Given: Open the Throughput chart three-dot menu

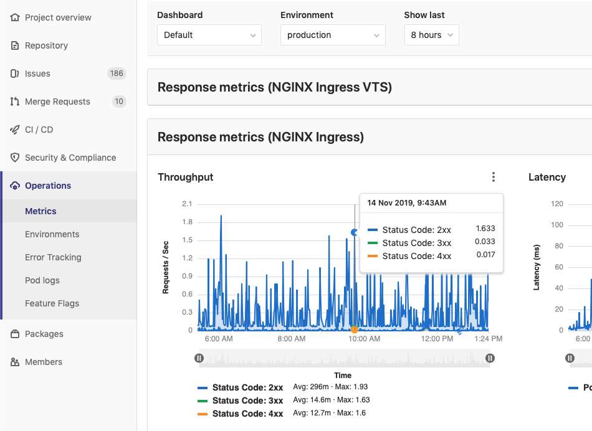Looking at the screenshot, I should pyautogui.click(x=494, y=178).
